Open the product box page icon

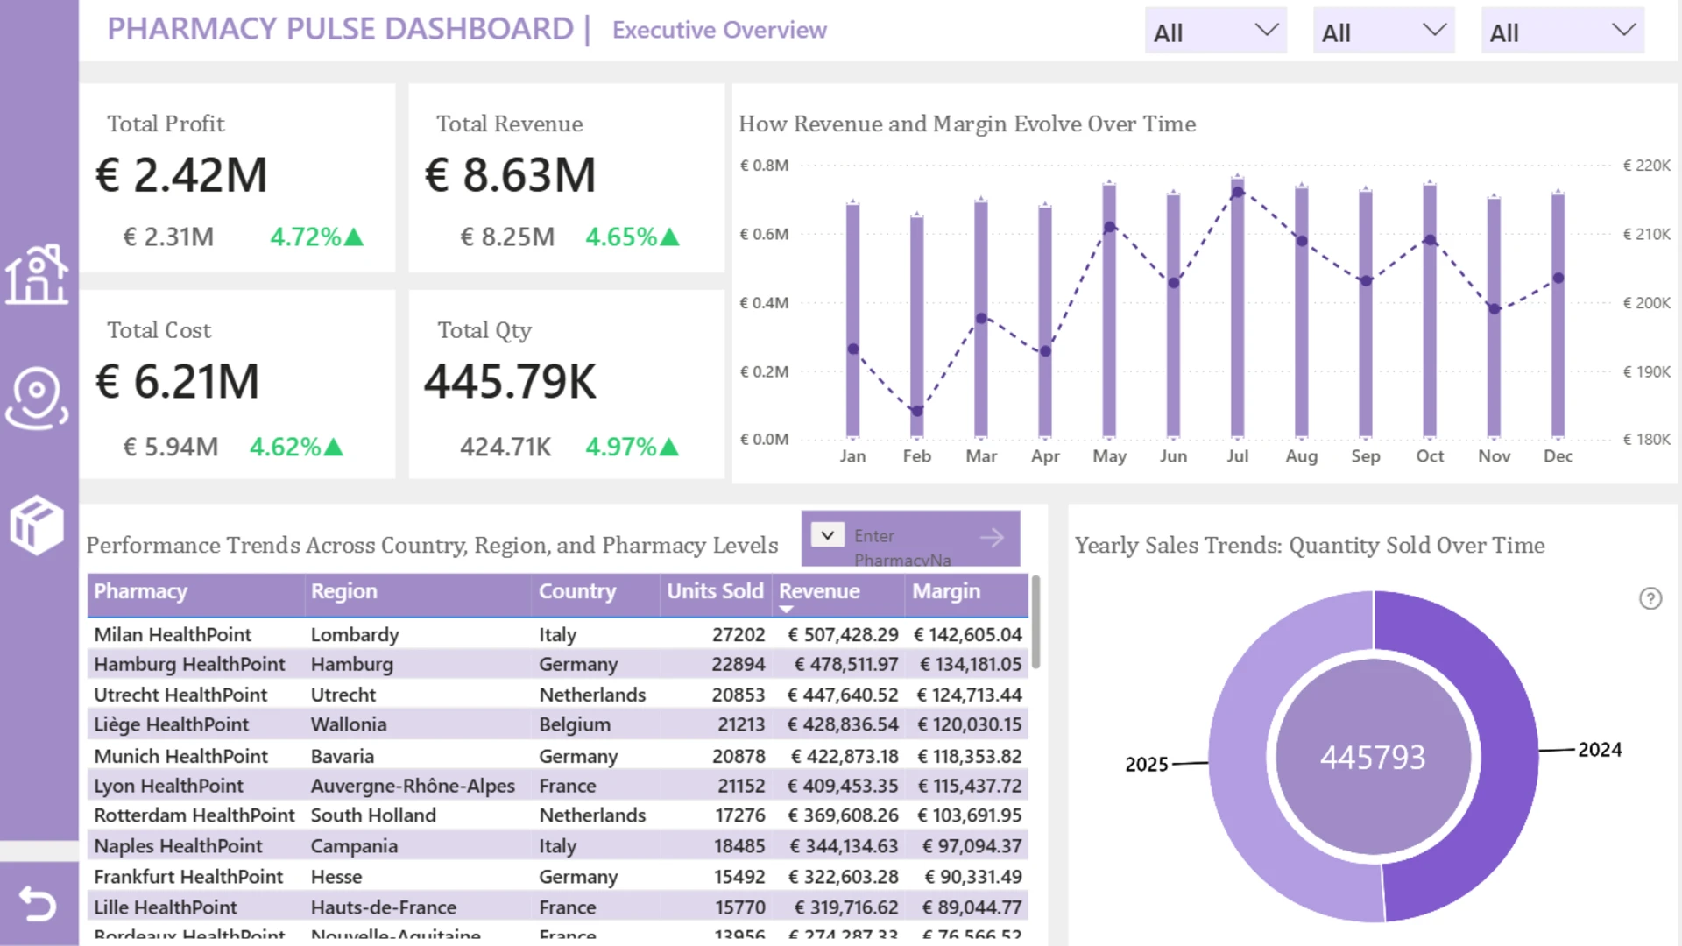(37, 525)
